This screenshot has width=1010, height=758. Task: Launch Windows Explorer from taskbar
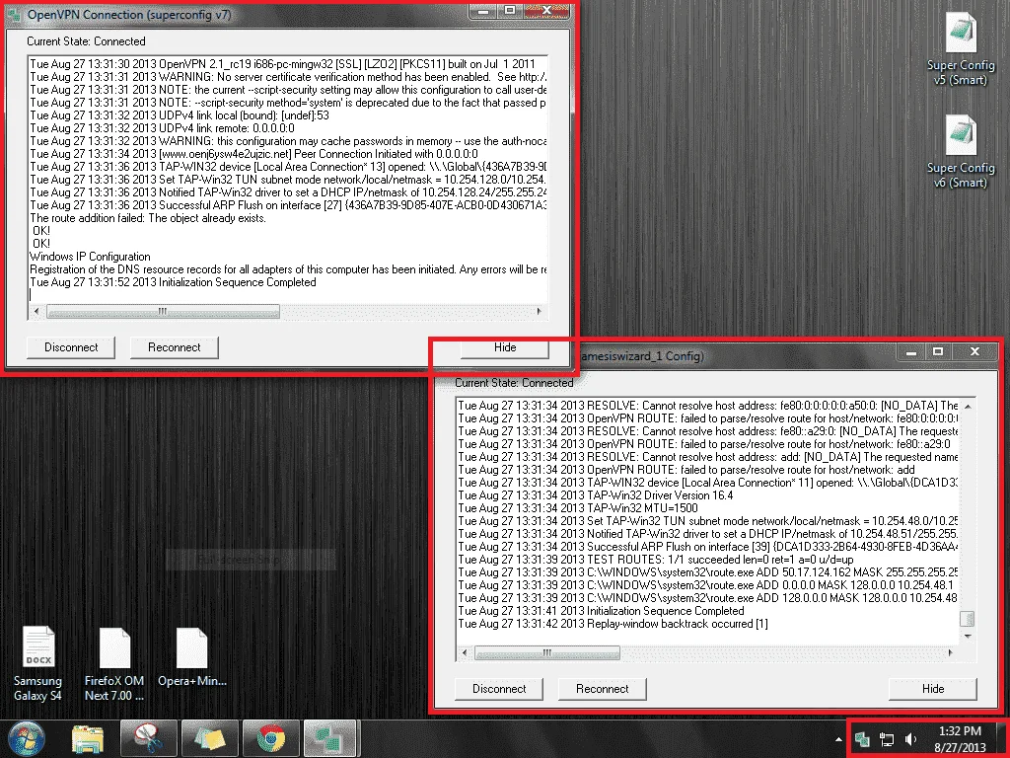pyautogui.click(x=88, y=739)
